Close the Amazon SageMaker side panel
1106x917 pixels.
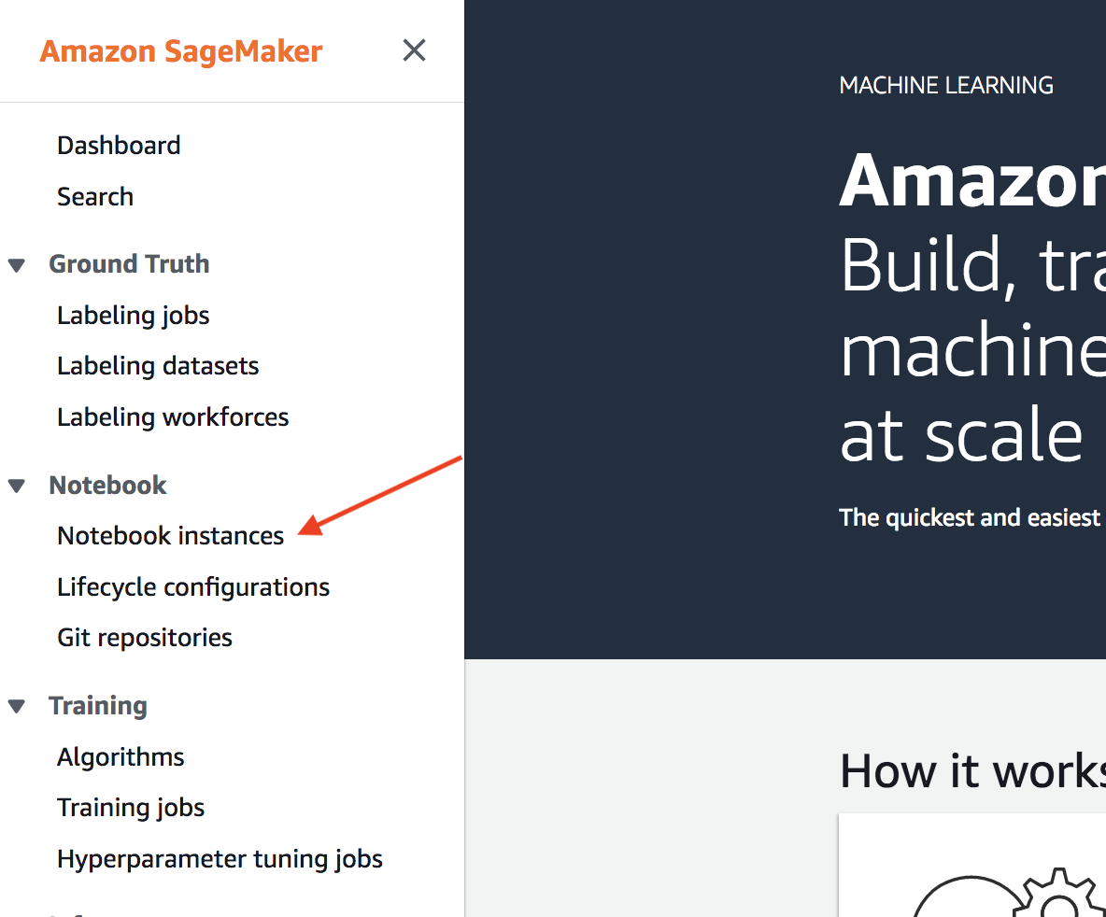click(x=414, y=50)
